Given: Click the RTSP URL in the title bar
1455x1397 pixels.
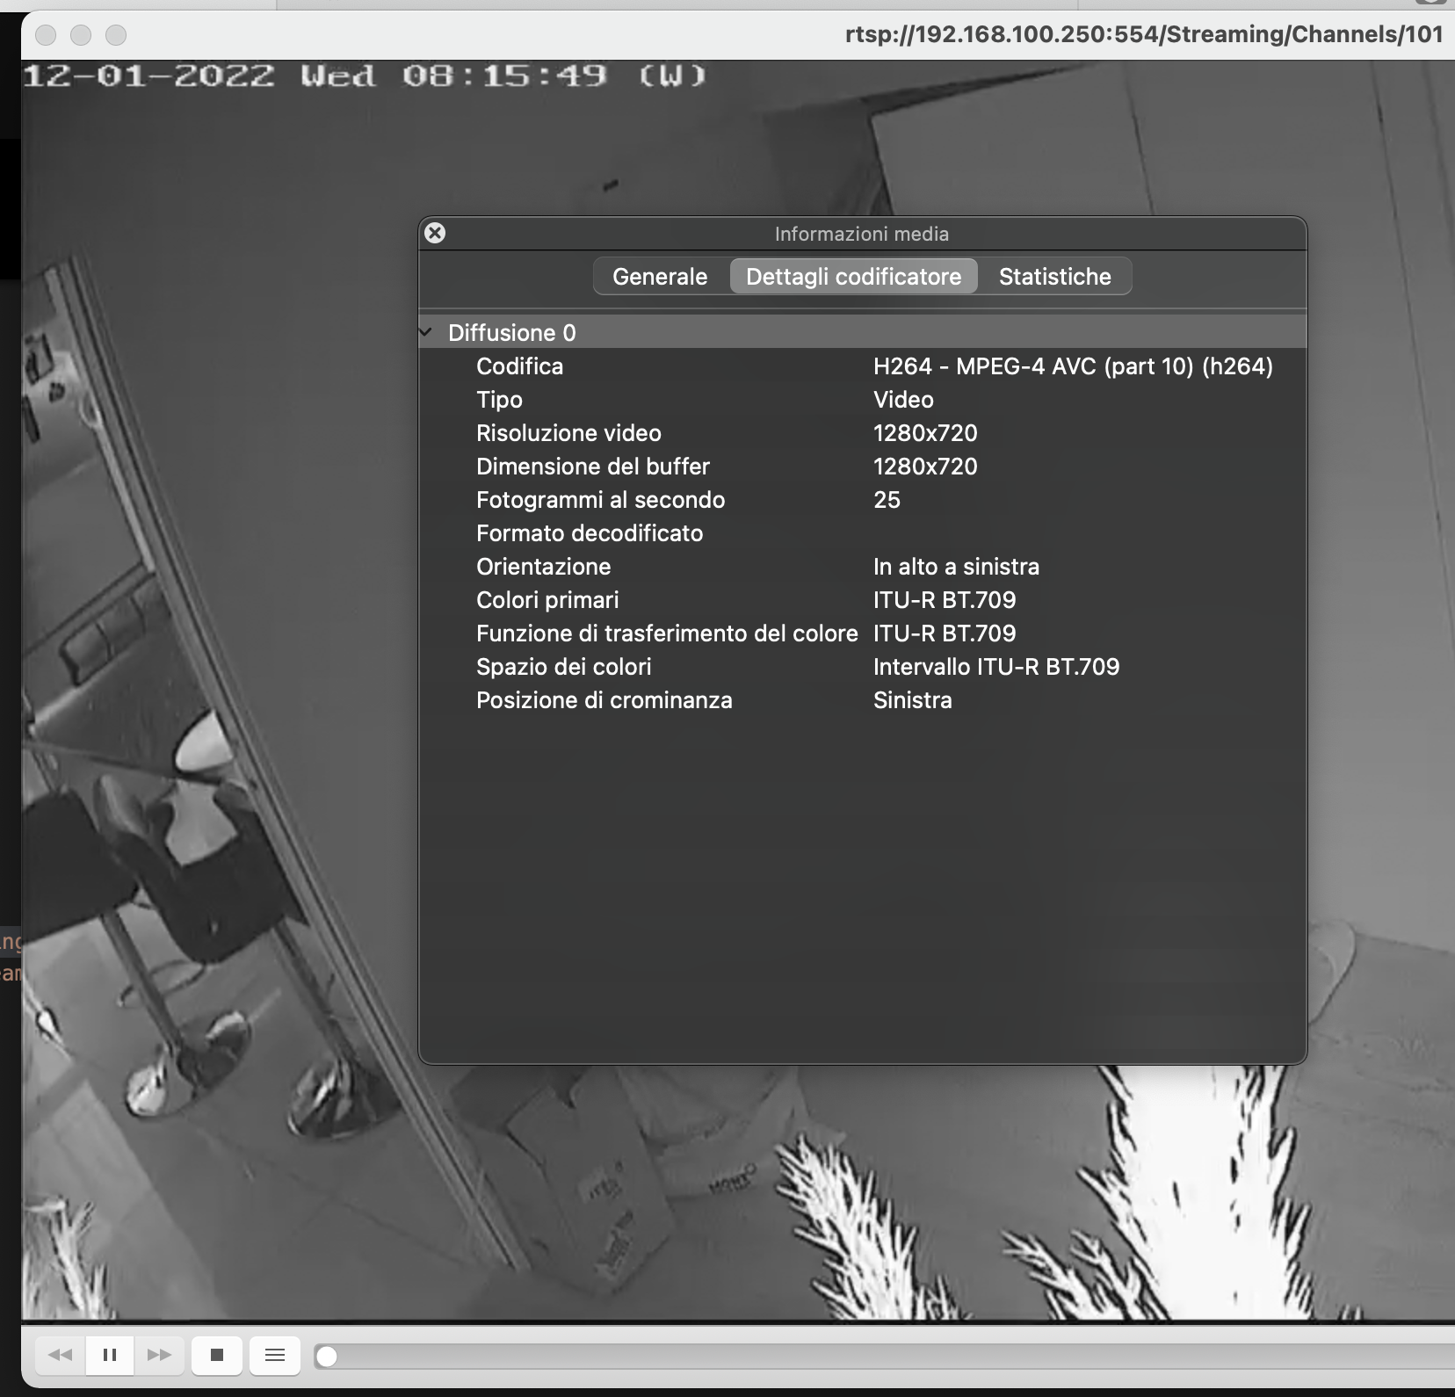Looking at the screenshot, I should pos(1142,35).
